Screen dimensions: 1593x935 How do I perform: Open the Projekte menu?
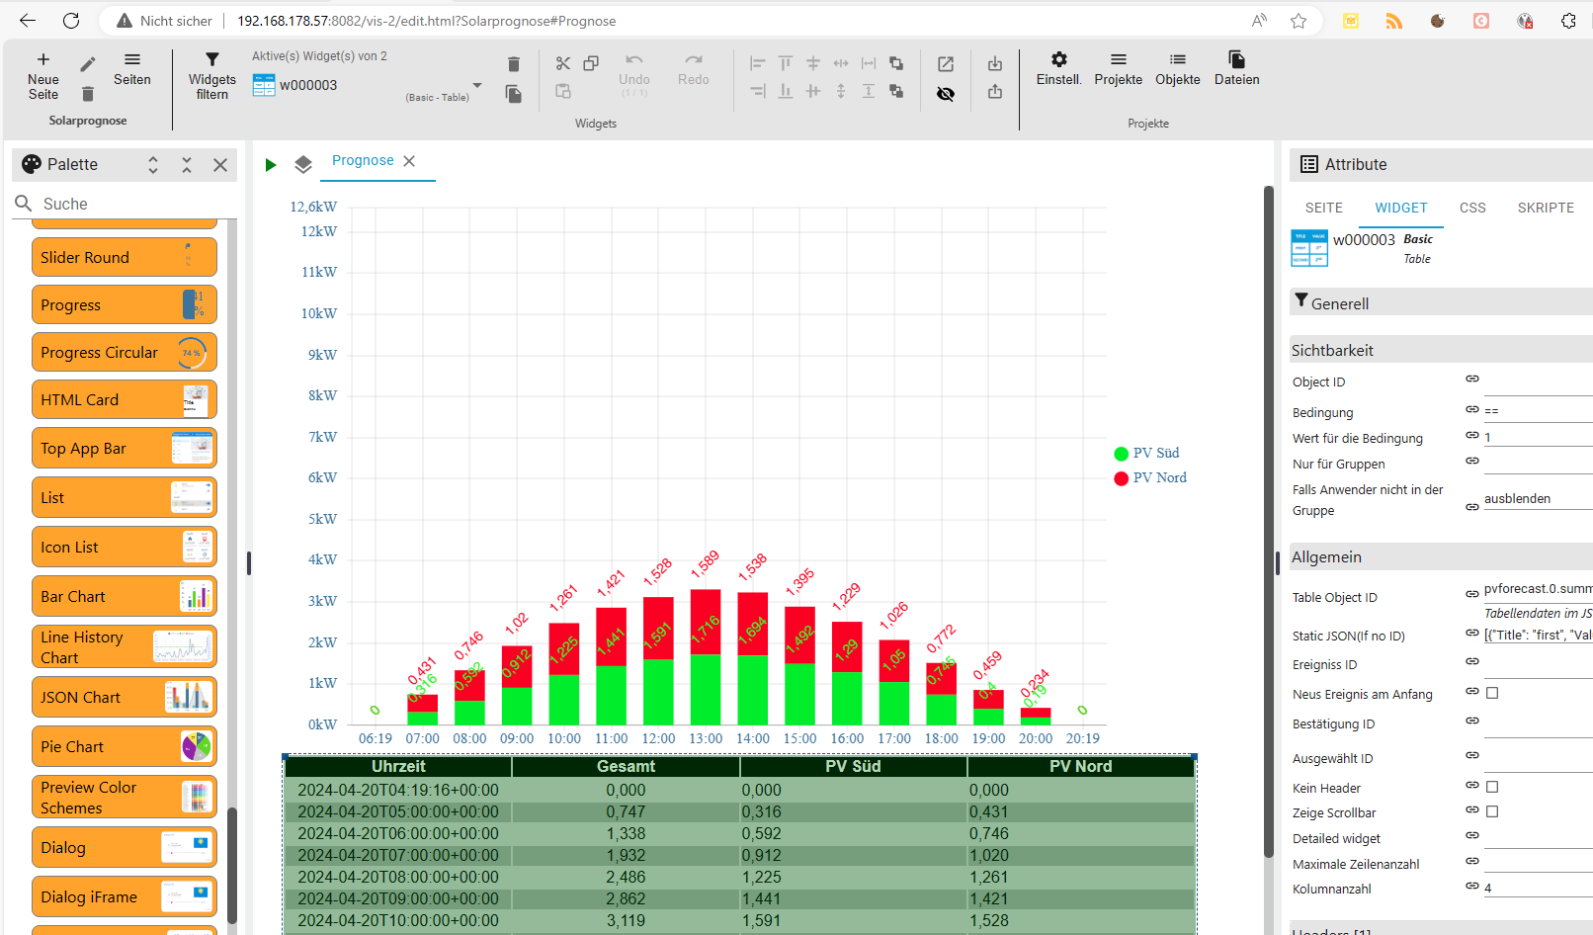1119,69
